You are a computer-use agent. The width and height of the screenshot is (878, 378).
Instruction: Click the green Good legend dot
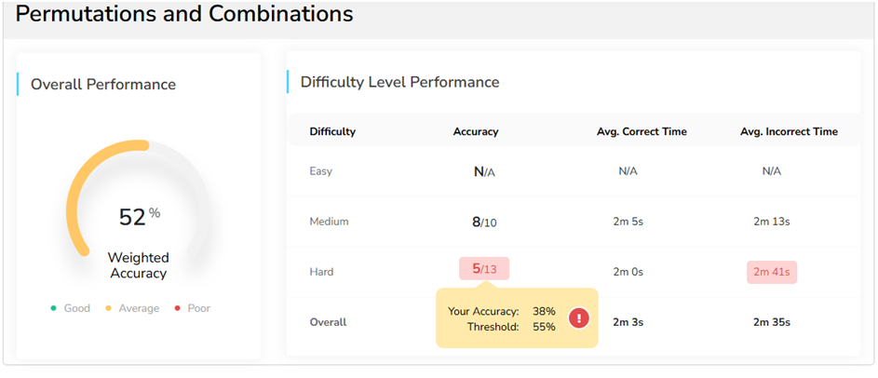point(54,308)
